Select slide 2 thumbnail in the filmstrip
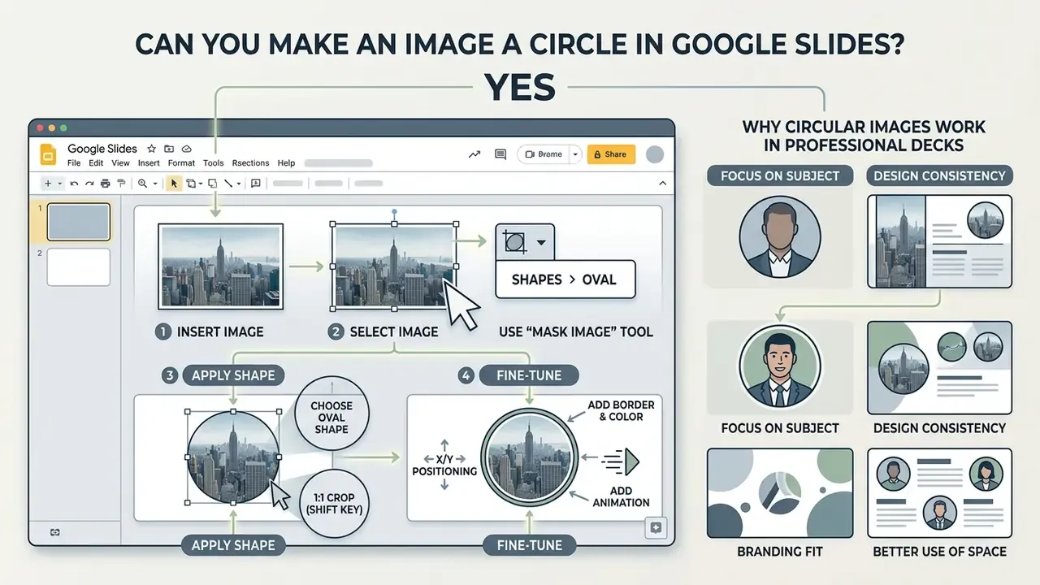 pos(78,266)
